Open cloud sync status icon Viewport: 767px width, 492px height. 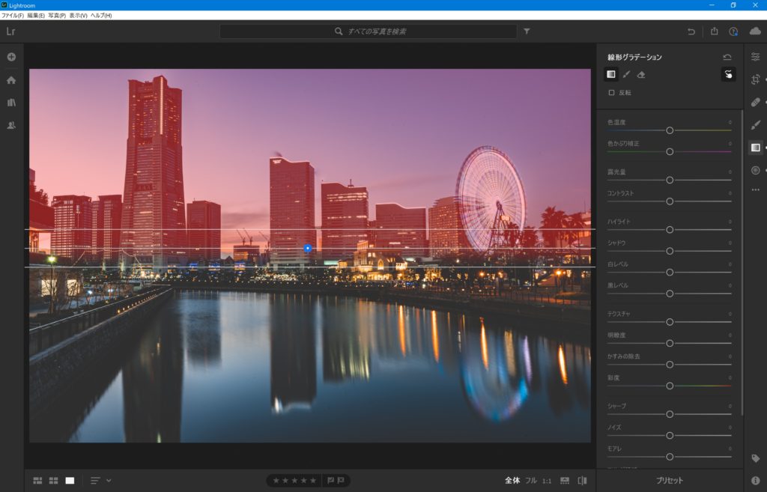[755, 31]
